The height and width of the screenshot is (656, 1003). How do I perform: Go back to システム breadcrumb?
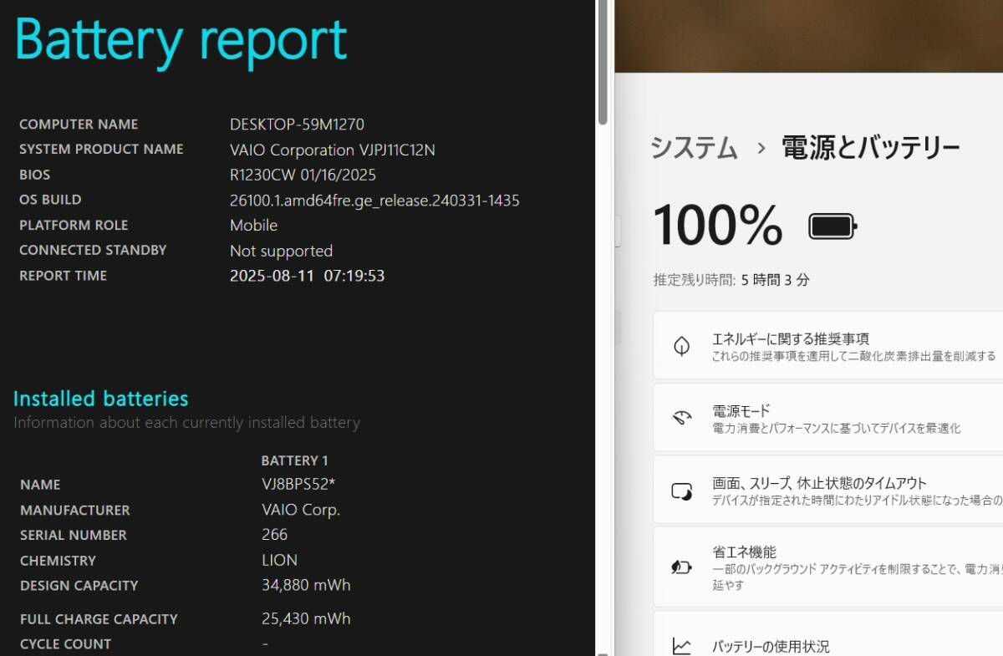pos(694,149)
